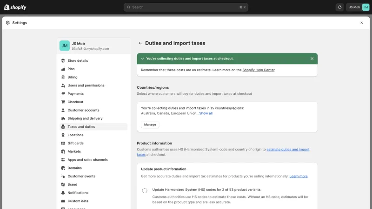Click the Locations pin icon
372x209 pixels.
pyautogui.click(x=63, y=135)
